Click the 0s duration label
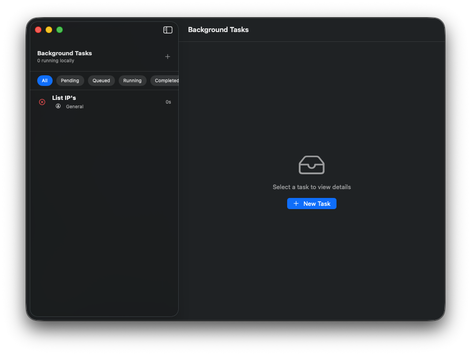 pos(168,102)
